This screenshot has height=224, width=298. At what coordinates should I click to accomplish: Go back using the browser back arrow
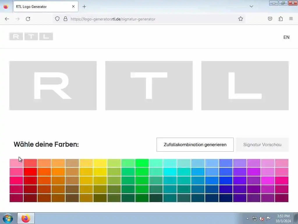(7, 19)
